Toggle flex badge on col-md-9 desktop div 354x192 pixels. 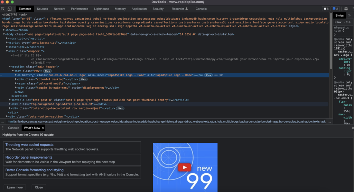pos(83,80)
